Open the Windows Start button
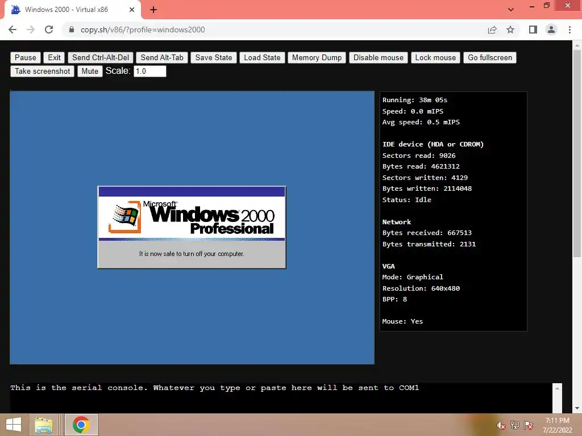Image resolution: width=582 pixels, height=436 pixels. click(14, 425)
